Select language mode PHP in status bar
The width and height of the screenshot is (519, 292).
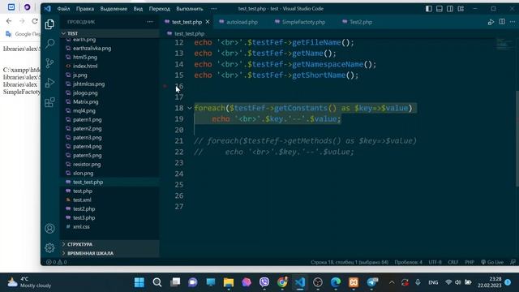click(x=470, y=262)
